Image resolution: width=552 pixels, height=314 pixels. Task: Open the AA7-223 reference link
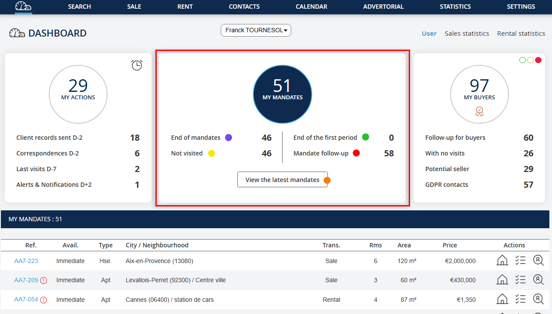click(26, 261)
